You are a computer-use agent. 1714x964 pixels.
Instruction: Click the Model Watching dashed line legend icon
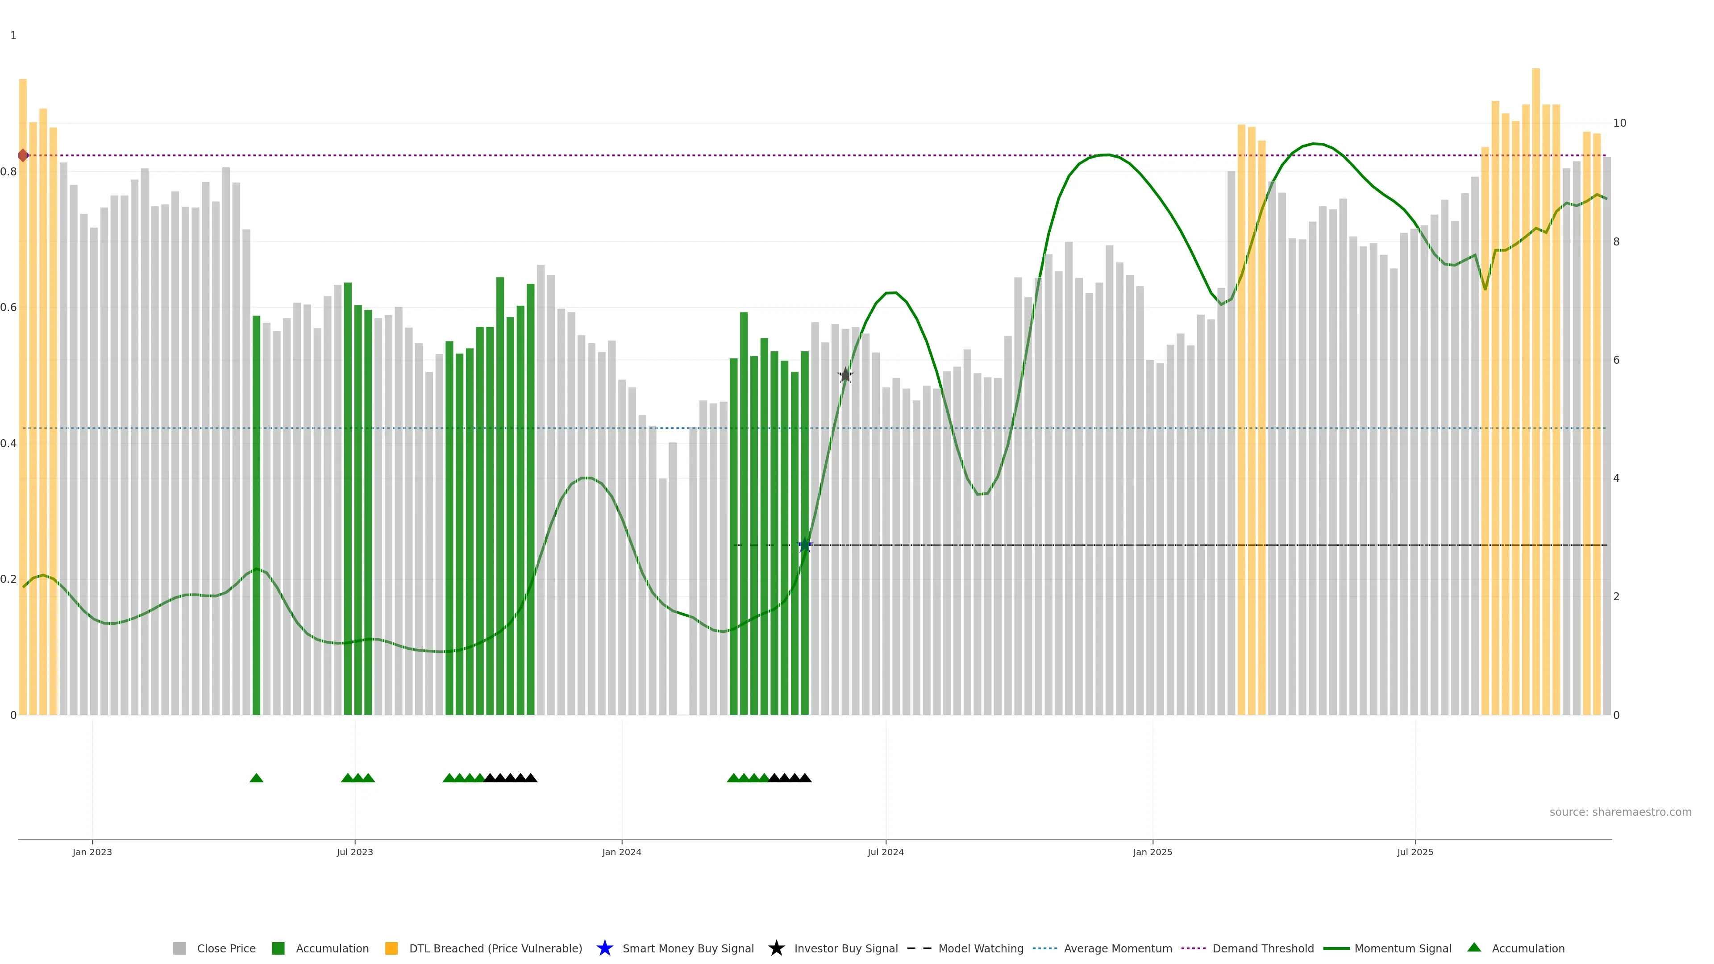919,948
